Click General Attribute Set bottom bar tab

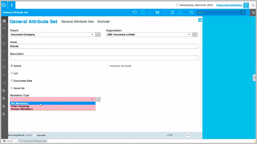pyautogui.click(x=33, y=141)
